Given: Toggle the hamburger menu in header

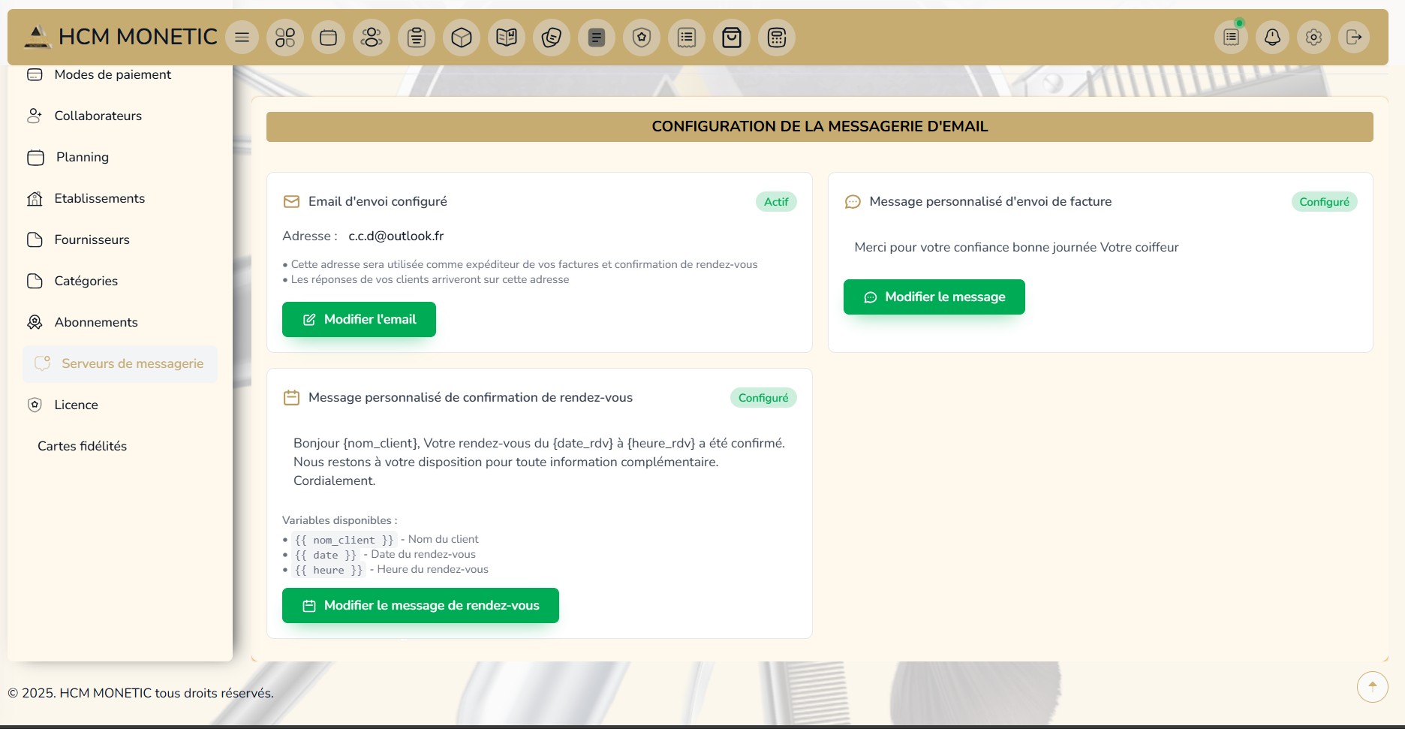Looking at the screenshot, I should (242, 38).
